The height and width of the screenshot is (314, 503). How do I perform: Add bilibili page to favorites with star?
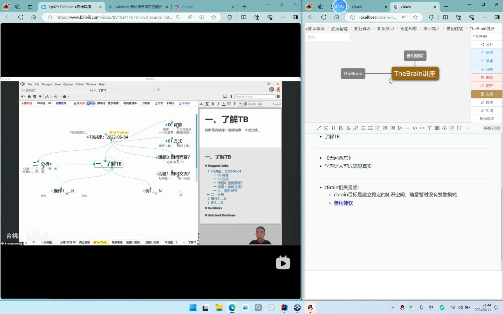(214, 17)
